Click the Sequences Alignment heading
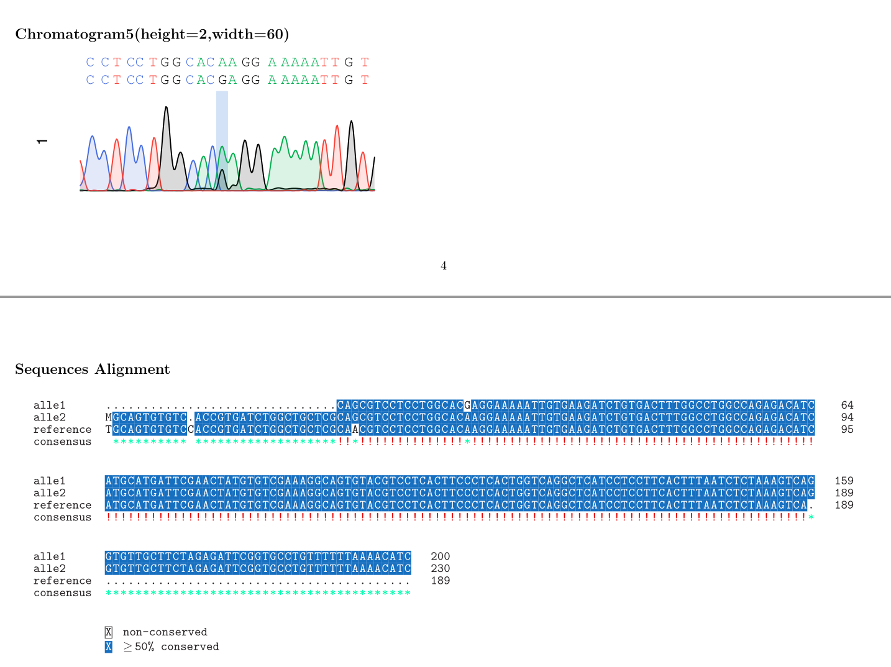This screenshot has width=891, height=667. [92, 369]
